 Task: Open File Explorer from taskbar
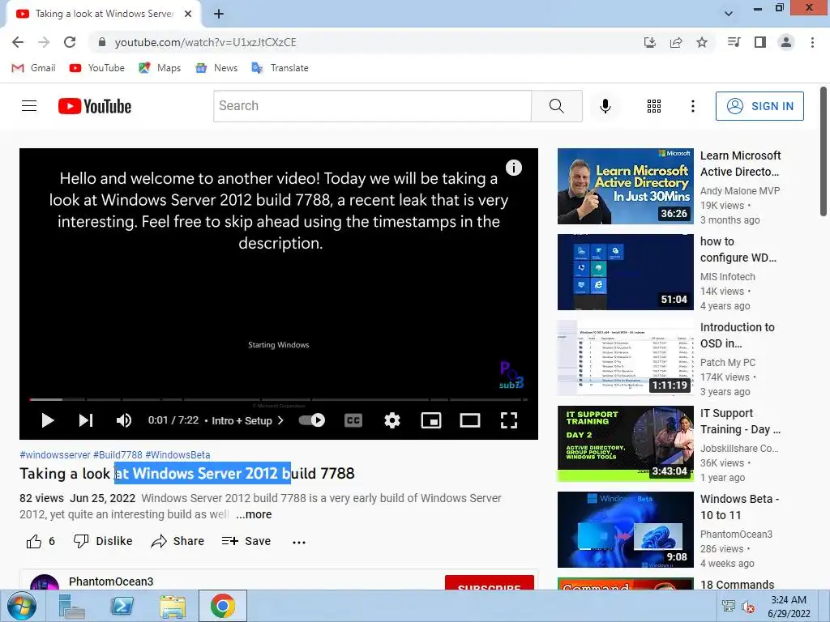click(x=173, y=606)
